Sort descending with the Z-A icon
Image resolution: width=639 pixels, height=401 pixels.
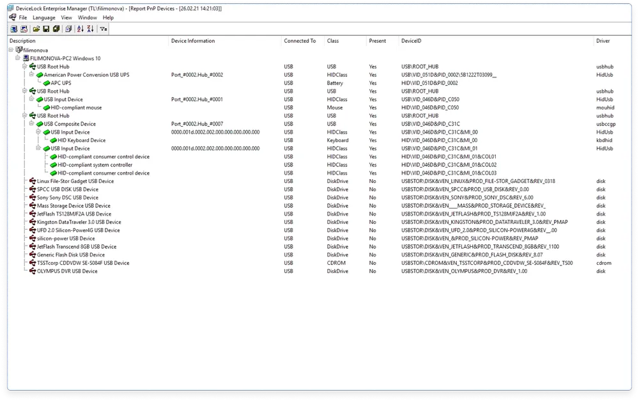tap(91, 29)
